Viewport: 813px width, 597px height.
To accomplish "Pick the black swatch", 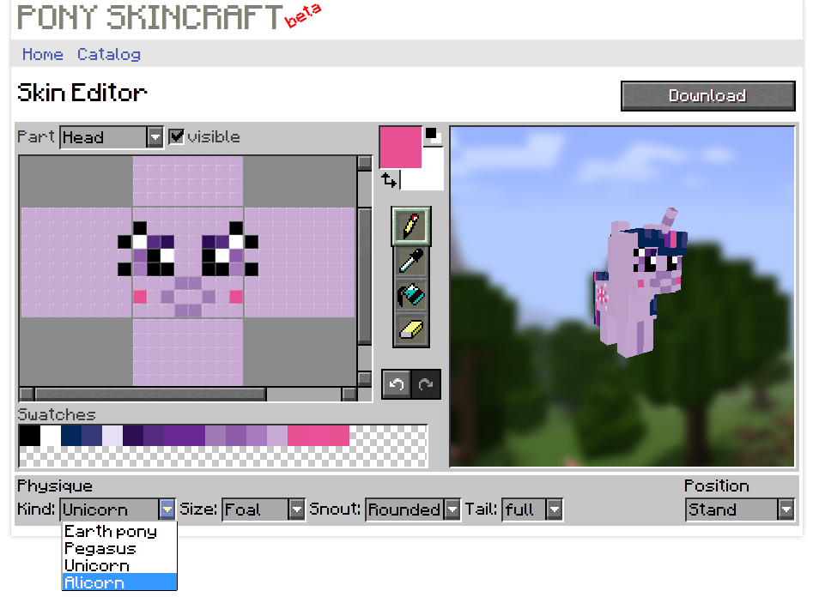I will click(x=29, y=436).
